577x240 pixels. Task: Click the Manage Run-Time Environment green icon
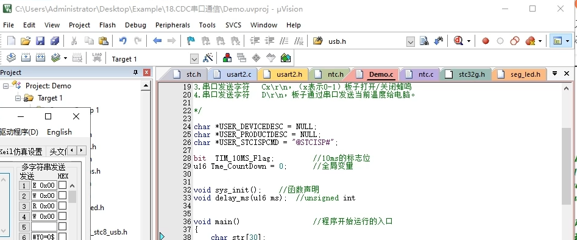(286, 58)
